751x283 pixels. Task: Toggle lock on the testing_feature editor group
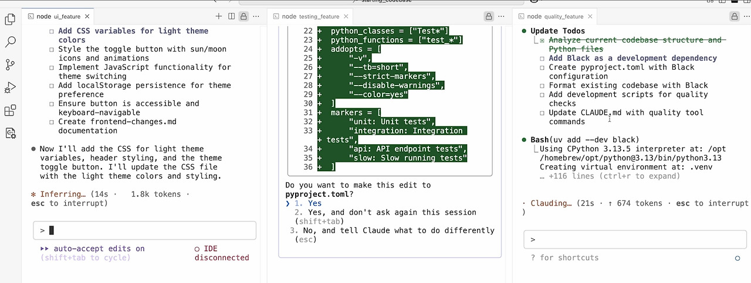coord(488,16)
